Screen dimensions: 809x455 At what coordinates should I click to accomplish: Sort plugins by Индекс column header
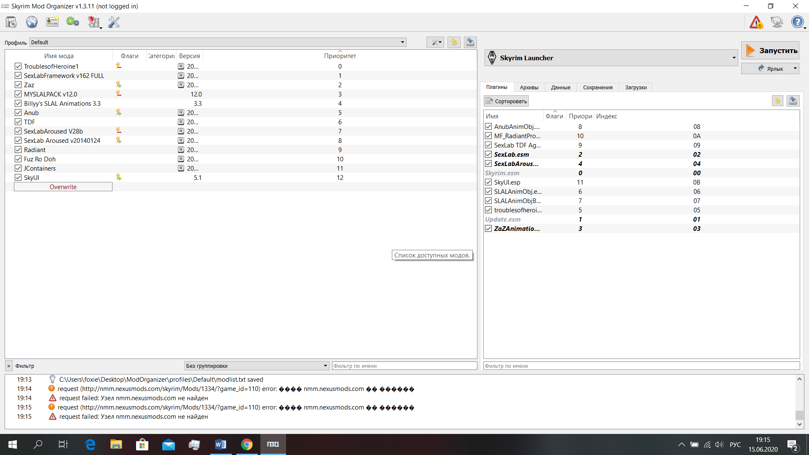tap(696, 116)
